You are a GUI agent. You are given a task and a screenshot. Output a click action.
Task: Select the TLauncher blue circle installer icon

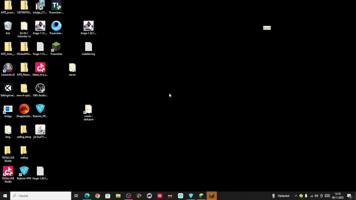(x=56, y=26)
